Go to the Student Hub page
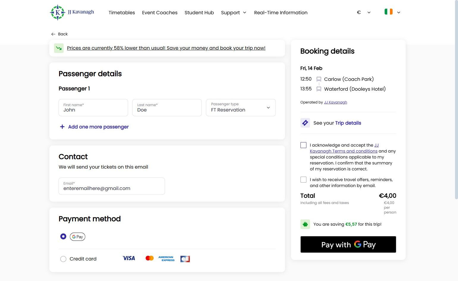 199,12
